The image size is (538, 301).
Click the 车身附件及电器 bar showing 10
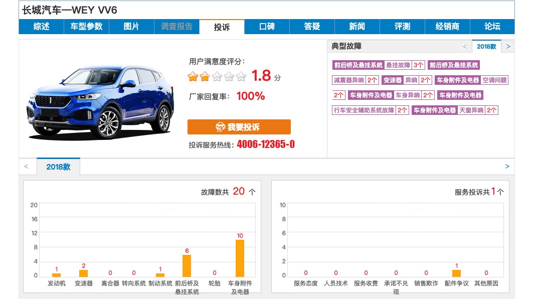coord(240,258)
